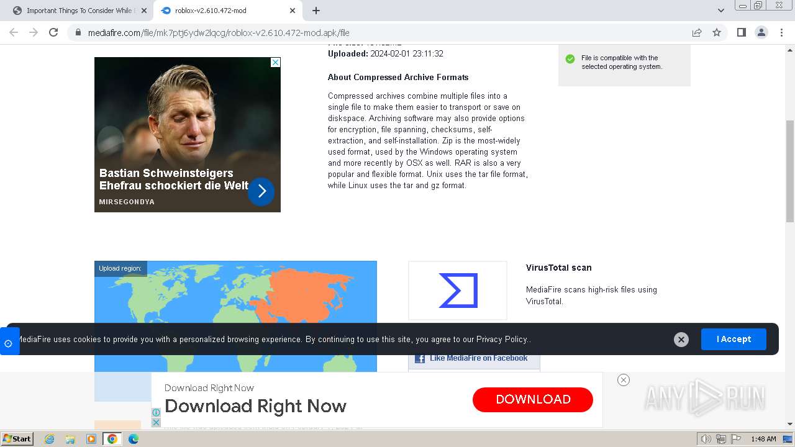The image size is (795, 447).
Task: Open Windows Media Player taskbar icon
Action: (x=91, y=439)
